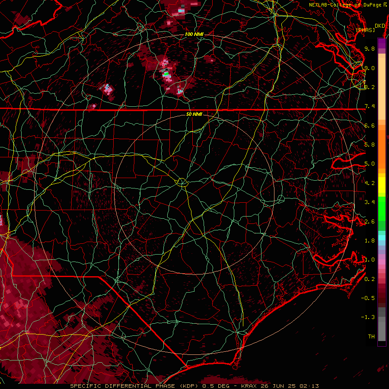Select the dark orange color bar segment
Screen dimensions: 389x389
(x=382, y=150)
